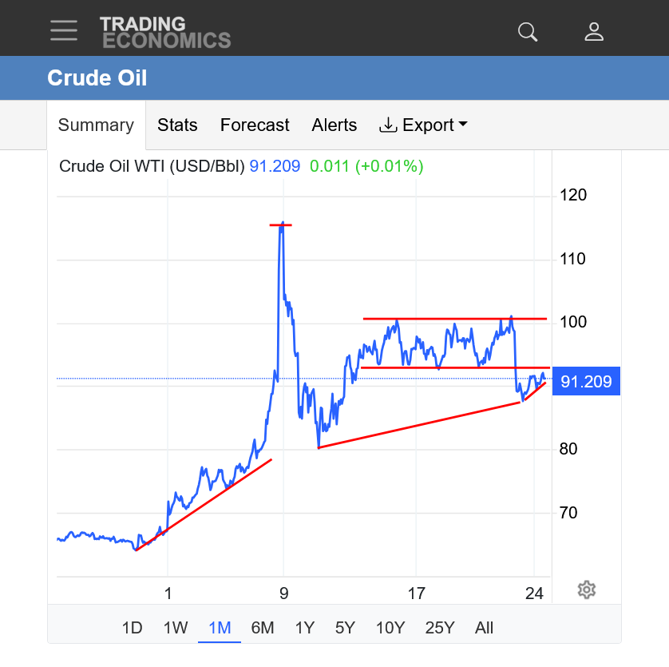Open chart settings gear icon
Viewport: 669px width, 667px height.
(587, 590)
